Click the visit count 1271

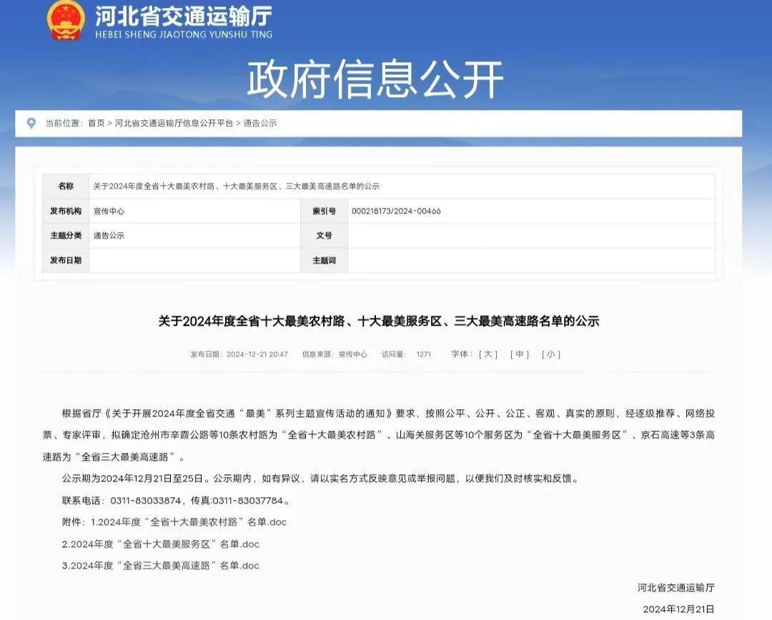tap(424, 354)
